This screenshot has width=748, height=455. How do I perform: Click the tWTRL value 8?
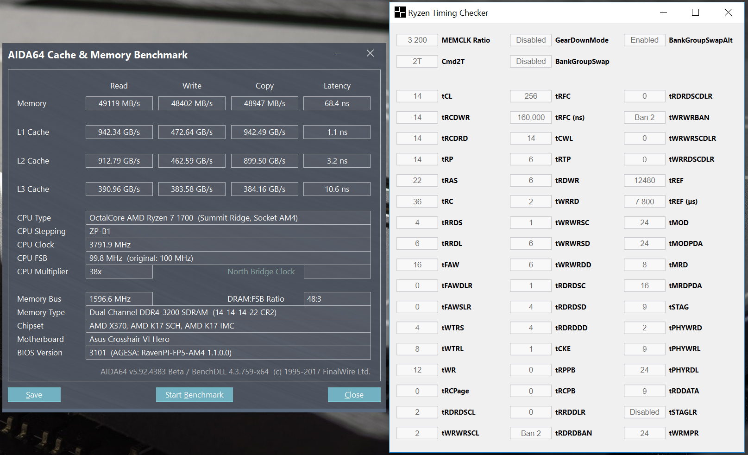point(417,349)
